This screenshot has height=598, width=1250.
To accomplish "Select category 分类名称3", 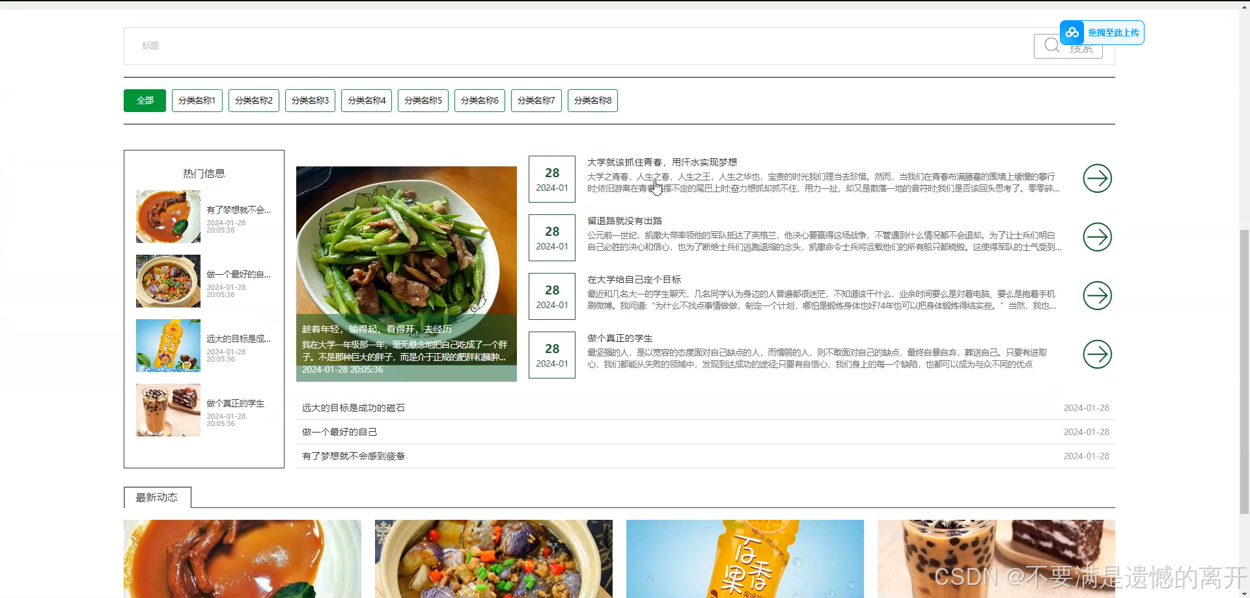I will tap(310, 100).
